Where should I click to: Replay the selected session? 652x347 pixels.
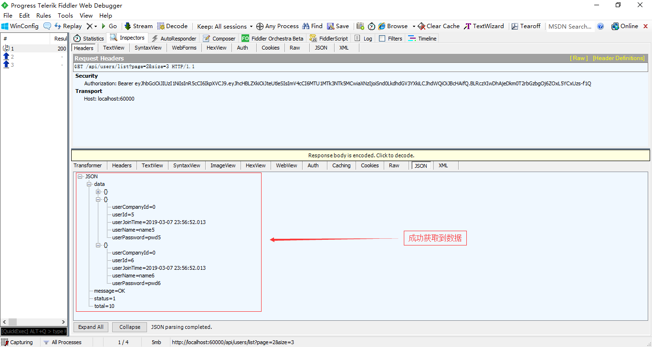pyautogui.click(x=68, y=26)
